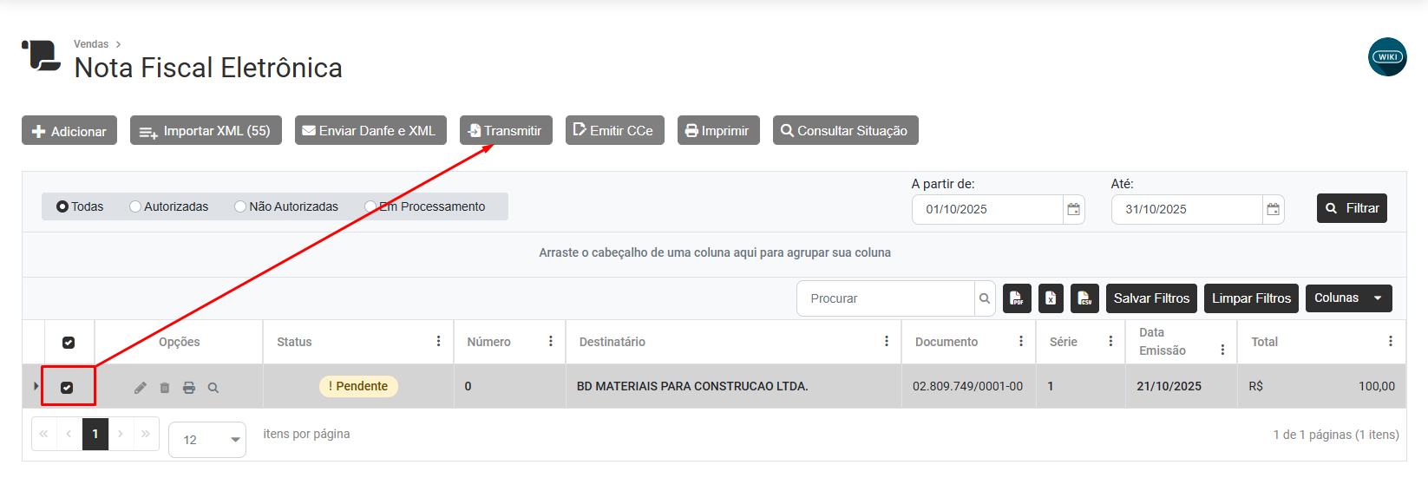Sort by the Número column header

[488, 342]
